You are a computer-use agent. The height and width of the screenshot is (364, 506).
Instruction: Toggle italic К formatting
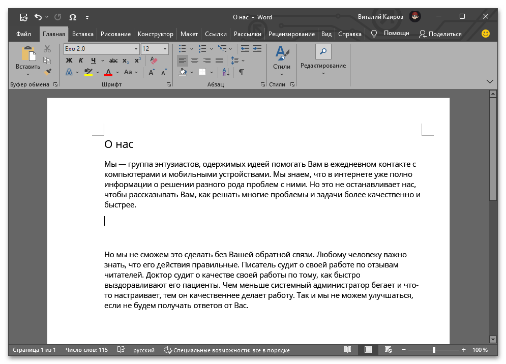pos(81,60)
